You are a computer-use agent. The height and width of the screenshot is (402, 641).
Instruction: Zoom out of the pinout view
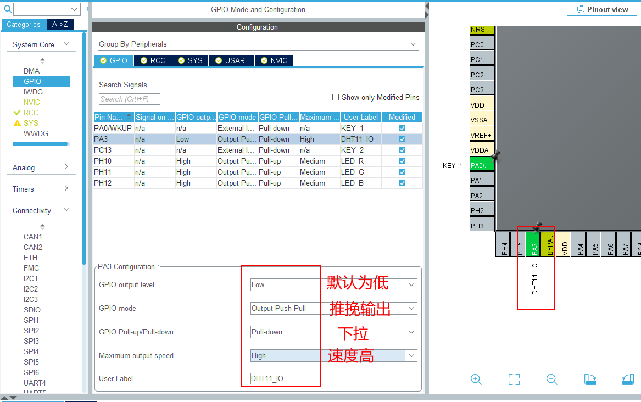pos(552,379)
